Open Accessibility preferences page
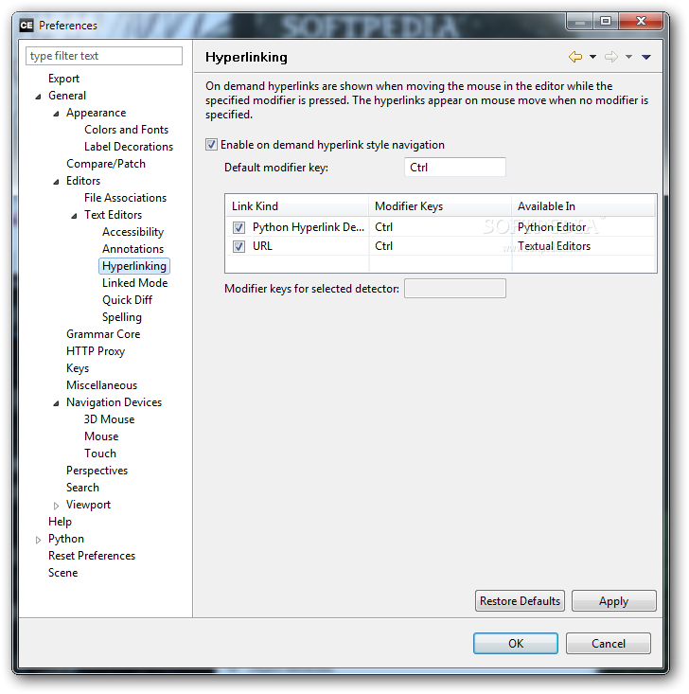This screenshot has height=694, width=689. 132,232
